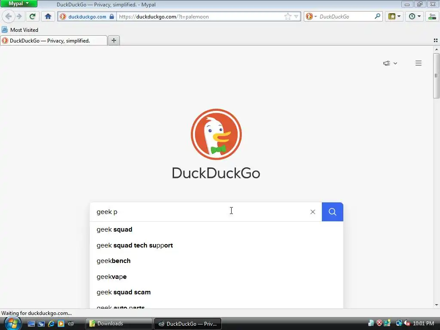Click the scrollbar down arrow
Screen dimensions: 440x330
pyautogui.click(x=437, y=305)
